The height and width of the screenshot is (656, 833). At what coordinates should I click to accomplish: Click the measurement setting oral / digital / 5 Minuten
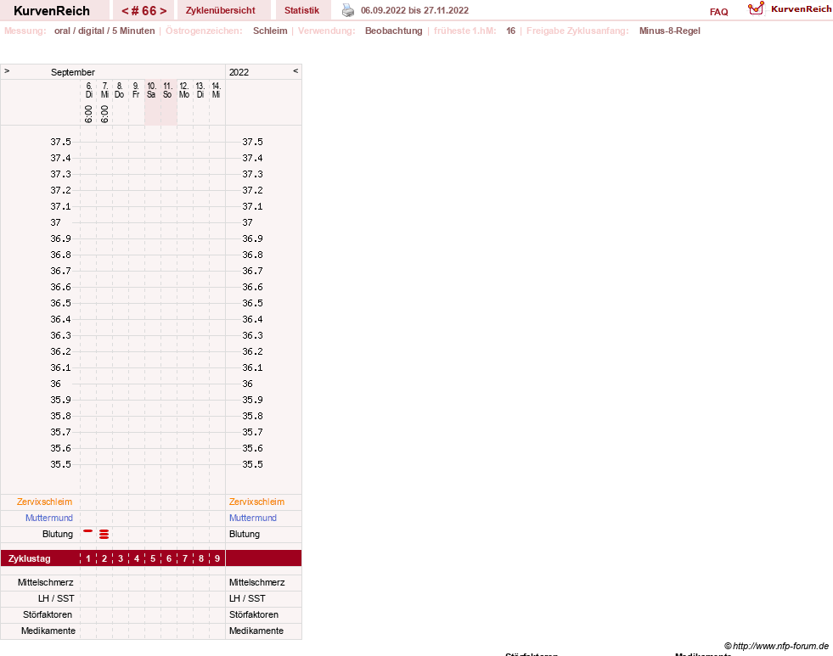[104, 31]
